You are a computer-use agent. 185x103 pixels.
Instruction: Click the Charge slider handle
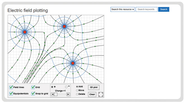click(56, 94)
